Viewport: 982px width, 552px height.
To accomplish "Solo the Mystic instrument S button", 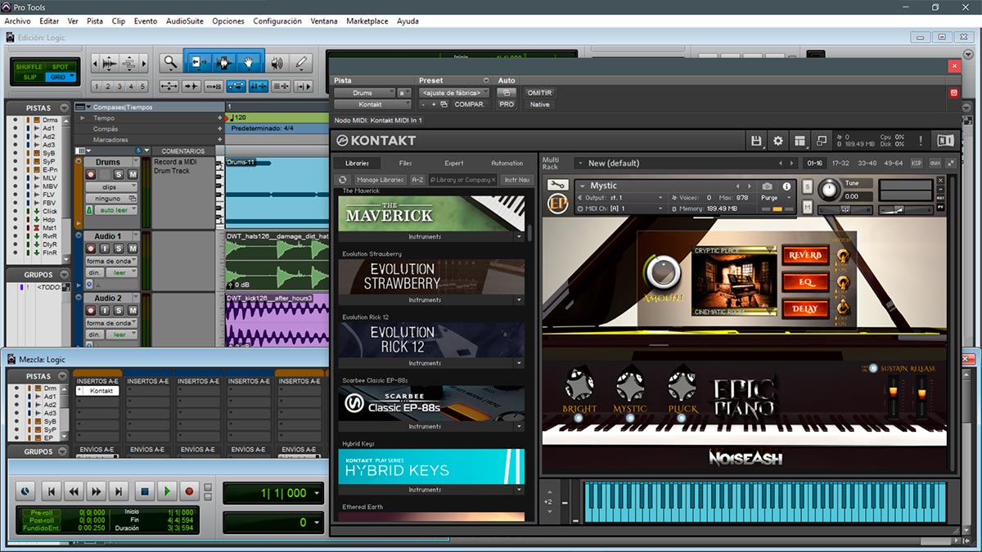I will click(x=807, y=187).
